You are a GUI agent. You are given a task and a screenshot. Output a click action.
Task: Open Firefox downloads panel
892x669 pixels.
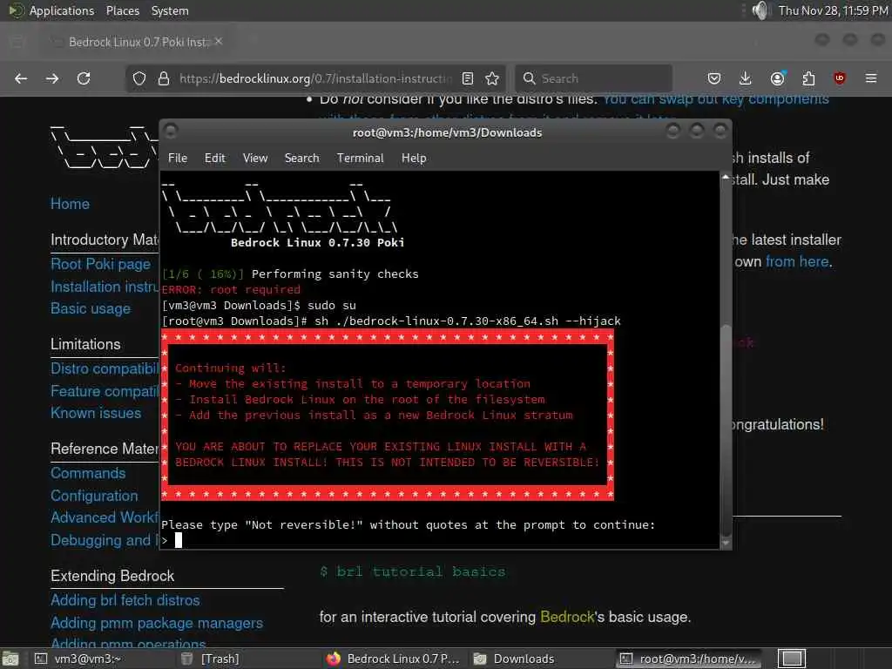746,78
